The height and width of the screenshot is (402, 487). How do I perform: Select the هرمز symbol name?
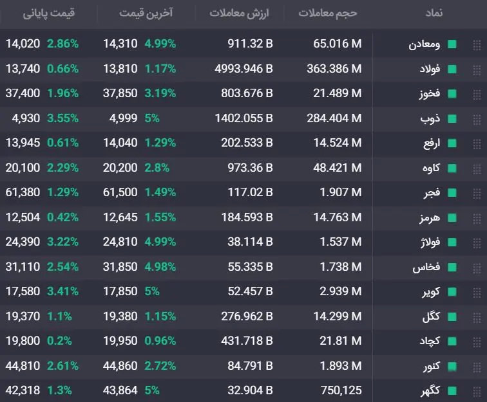point(430,218)
